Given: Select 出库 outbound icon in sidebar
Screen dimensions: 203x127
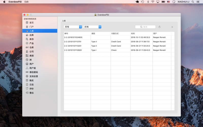Looking at the screenshot, I should pyautogui.click(x=27, y=35).
